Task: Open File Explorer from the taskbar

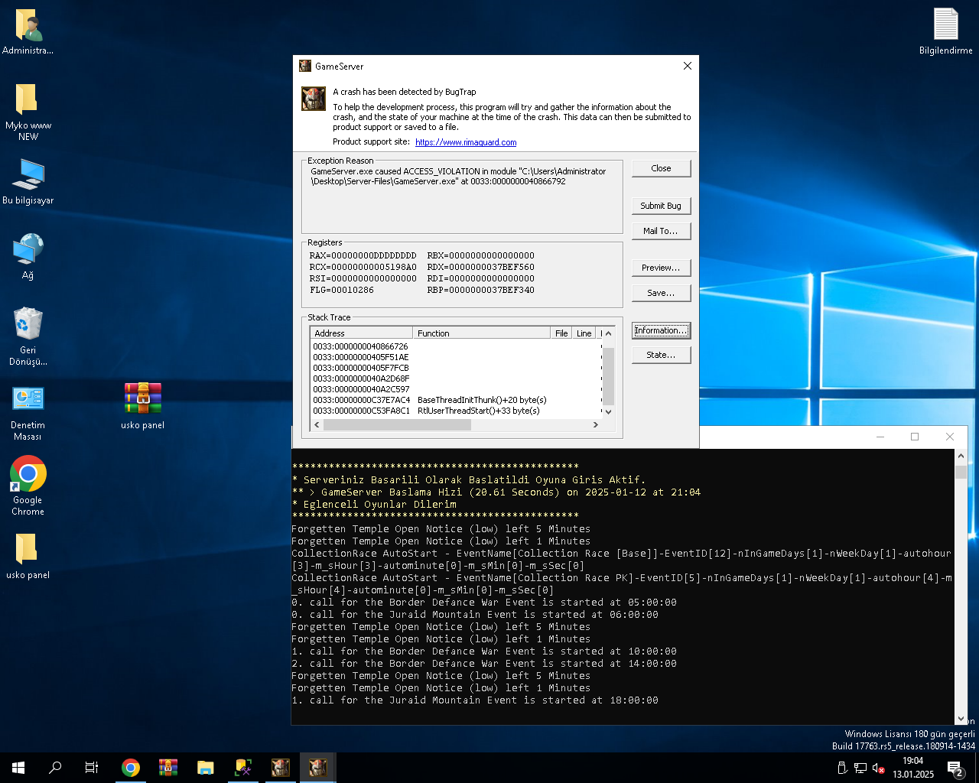Action: coord(206,768)
